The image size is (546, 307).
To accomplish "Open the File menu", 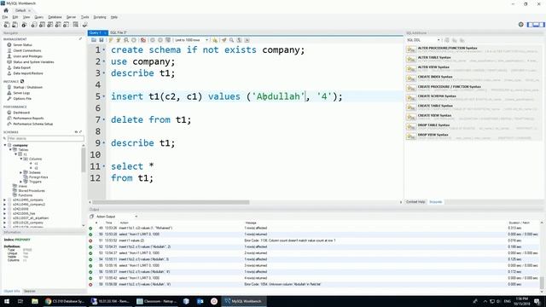I will pos(5,17).
